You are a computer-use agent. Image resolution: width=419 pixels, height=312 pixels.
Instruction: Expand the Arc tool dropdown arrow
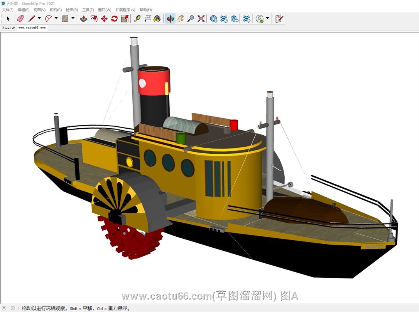point(56,18)
